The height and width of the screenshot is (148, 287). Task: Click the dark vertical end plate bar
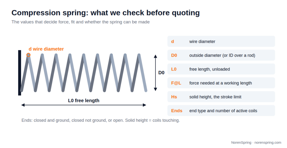(20, 73)
